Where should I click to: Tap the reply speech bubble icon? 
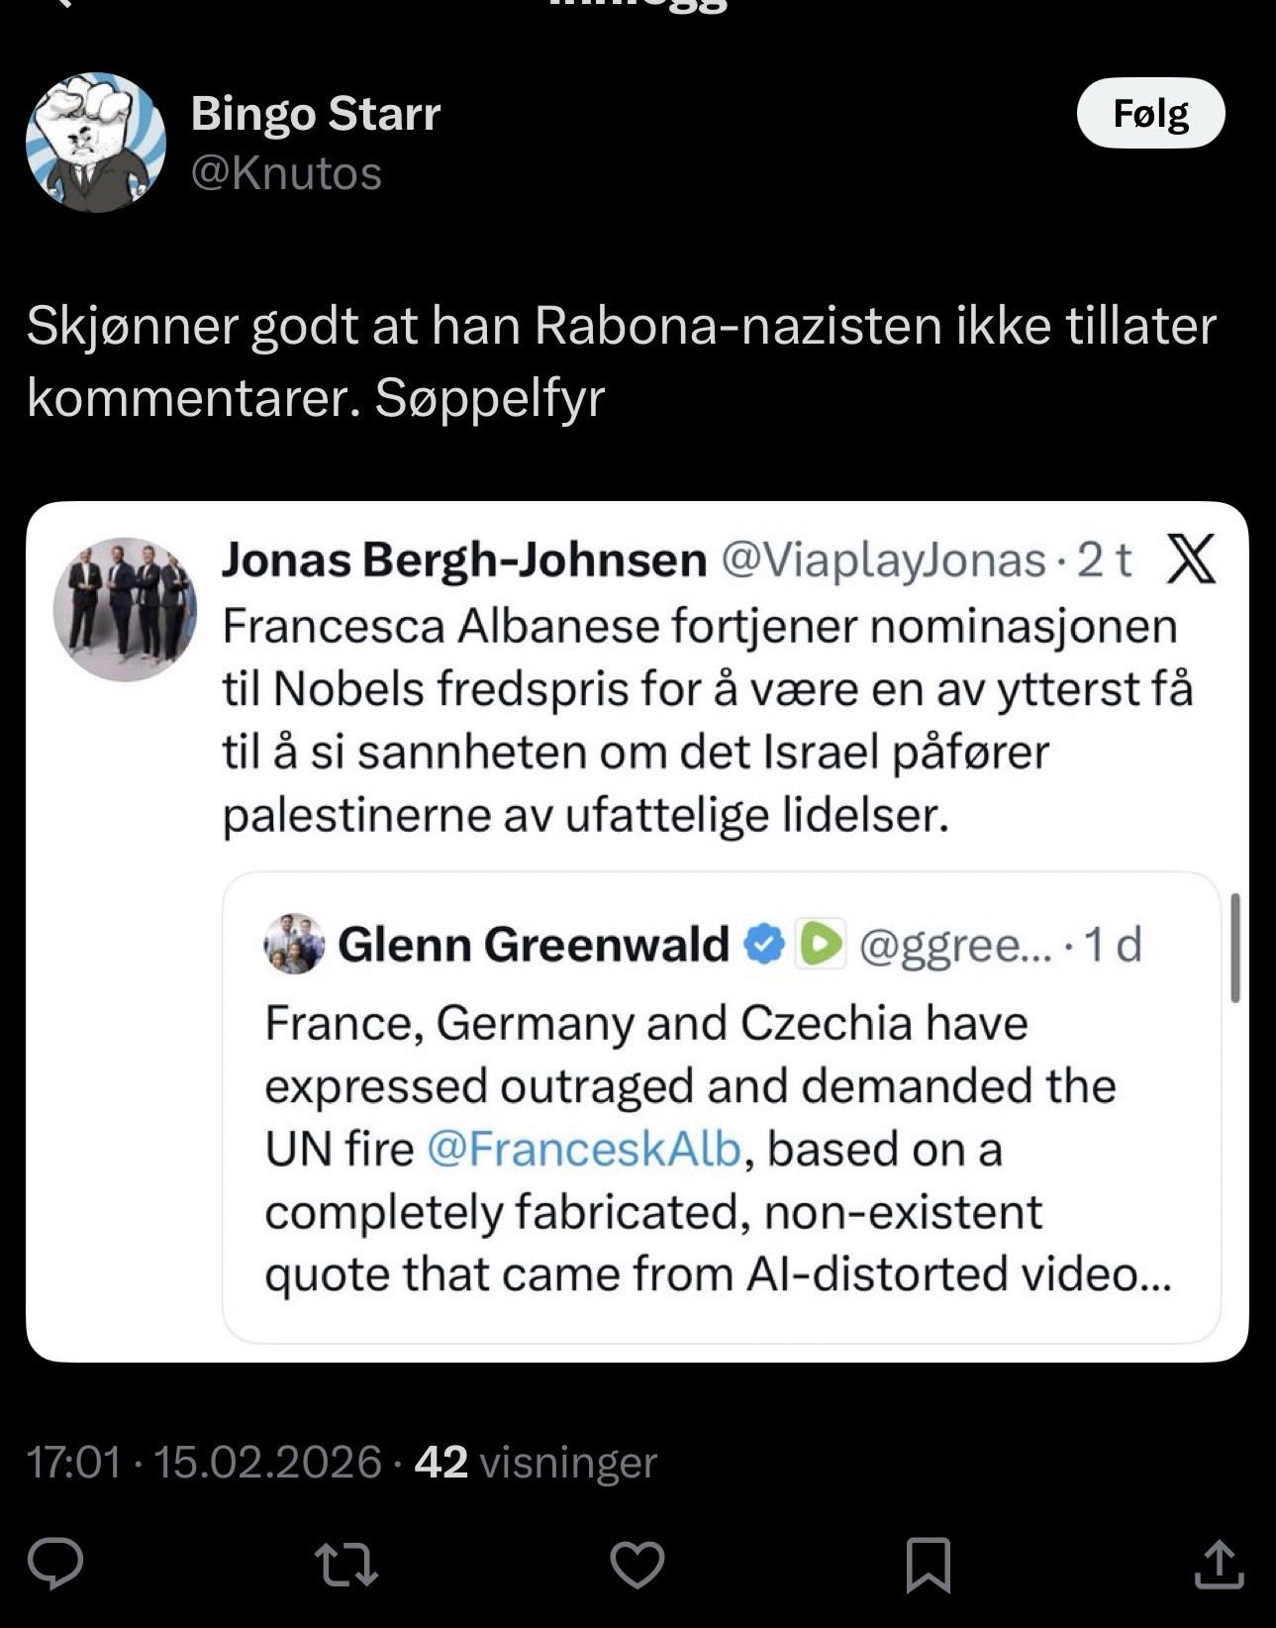pyautogui.click(x=55, y=1564)
